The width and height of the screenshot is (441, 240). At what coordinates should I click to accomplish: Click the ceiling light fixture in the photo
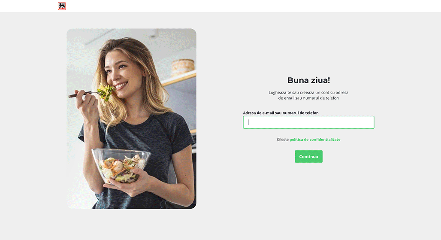point(153,33)
